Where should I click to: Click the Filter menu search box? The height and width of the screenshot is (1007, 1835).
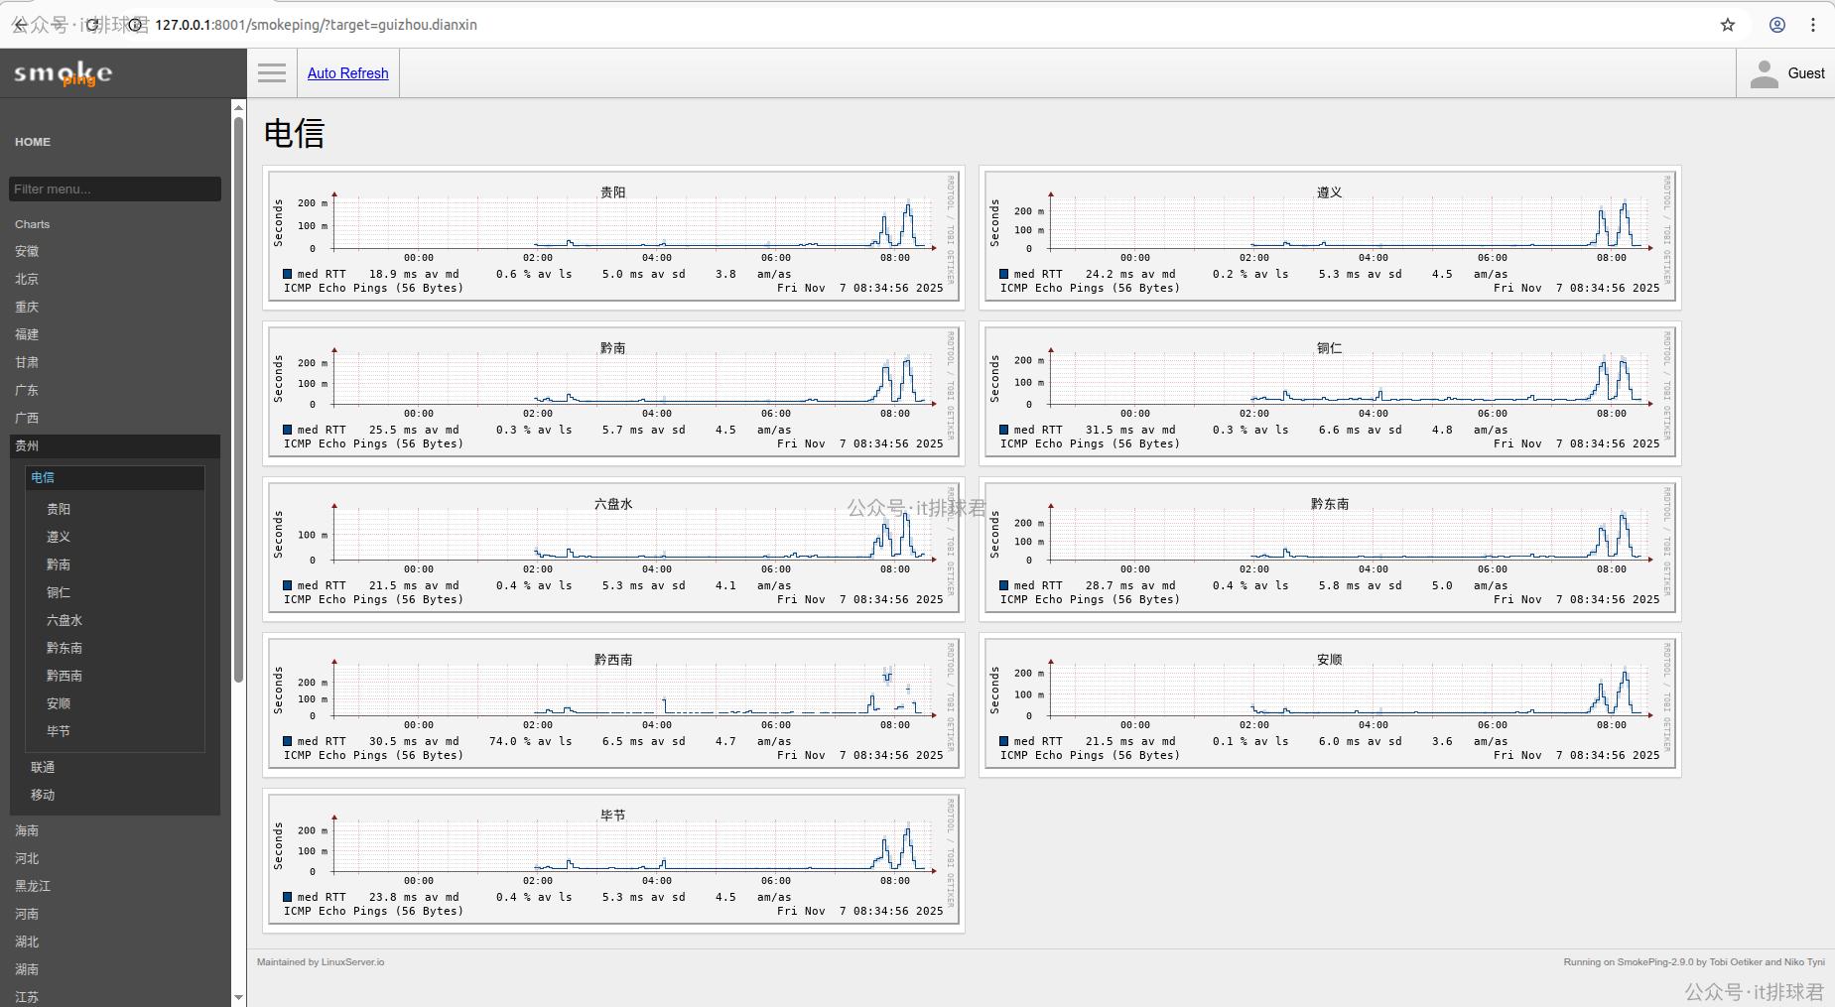point(114,189)
